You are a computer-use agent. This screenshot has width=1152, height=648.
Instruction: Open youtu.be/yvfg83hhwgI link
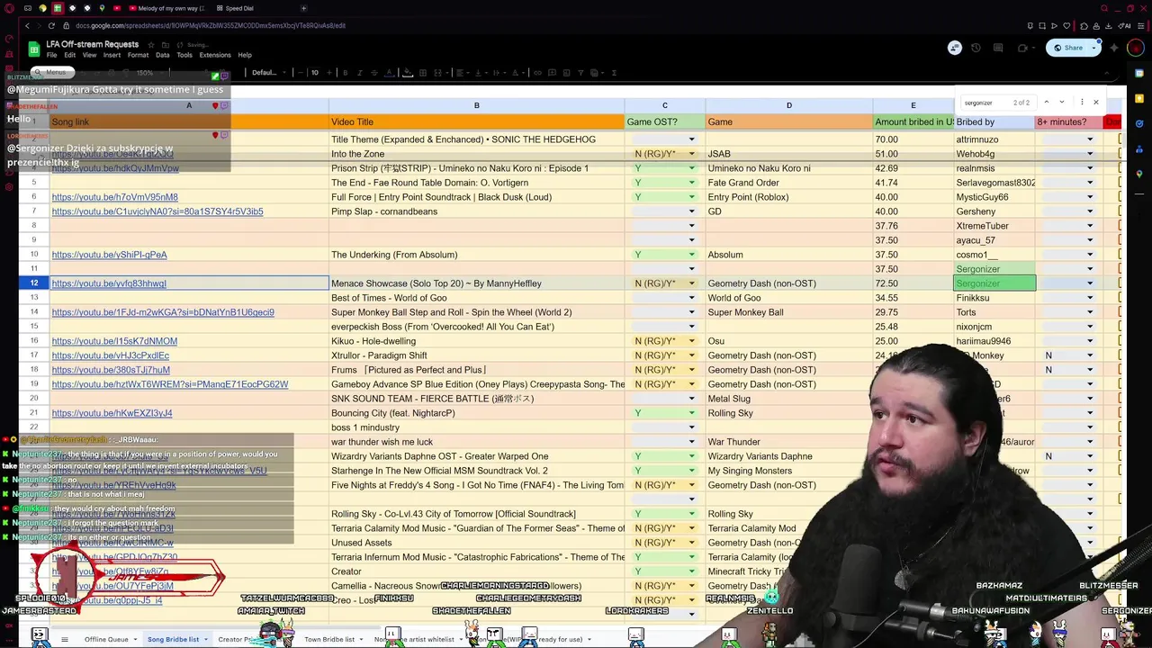coord(109,283)
